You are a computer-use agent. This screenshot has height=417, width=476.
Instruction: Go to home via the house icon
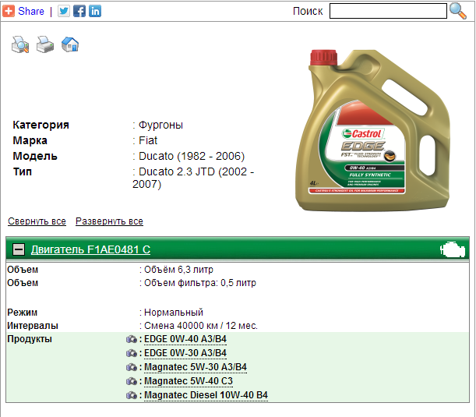coord(70,44)
